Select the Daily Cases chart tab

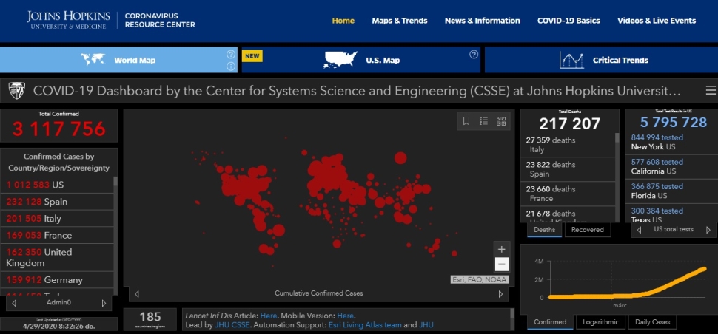pyautogui.click(x=653, y=322)
